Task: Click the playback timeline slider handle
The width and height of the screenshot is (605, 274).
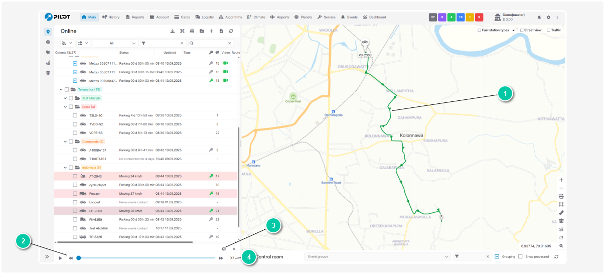Action: coord(79,258)
